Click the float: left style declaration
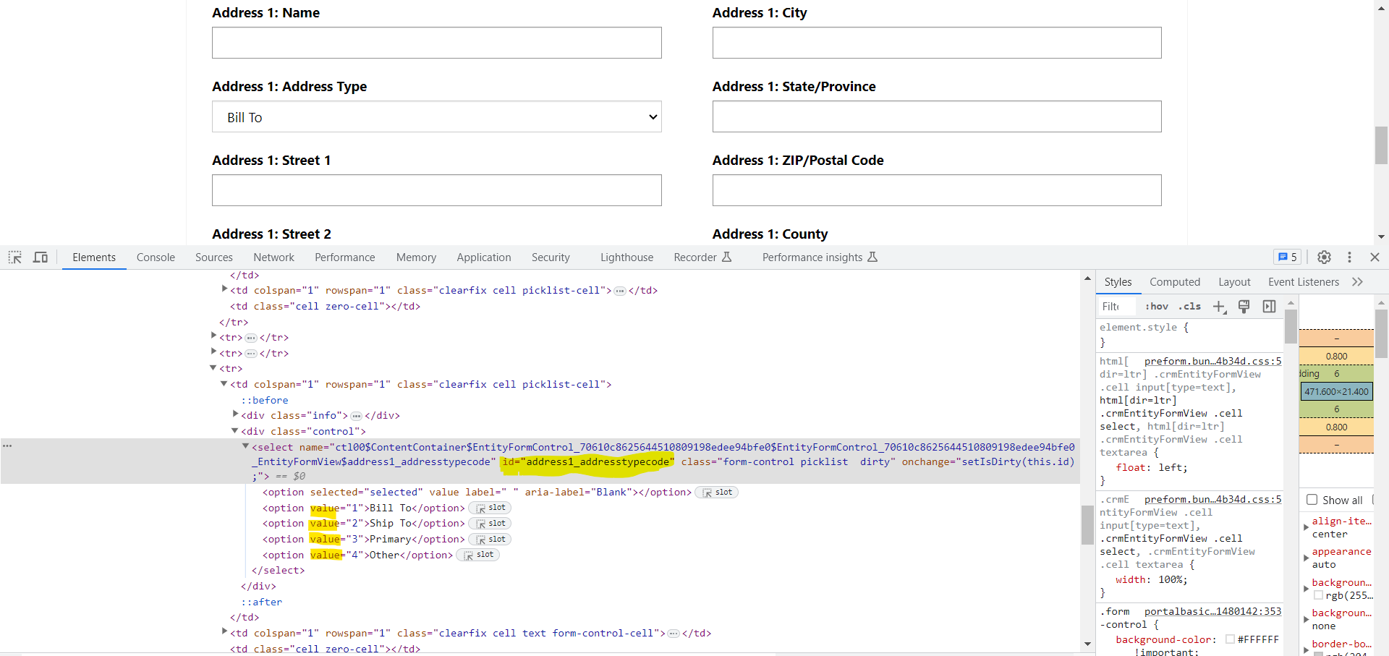The width and height of the screenshot is (1389, 656). click(1152, 468)
